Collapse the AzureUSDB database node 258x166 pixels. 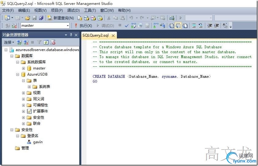click(x=17, y=74)
